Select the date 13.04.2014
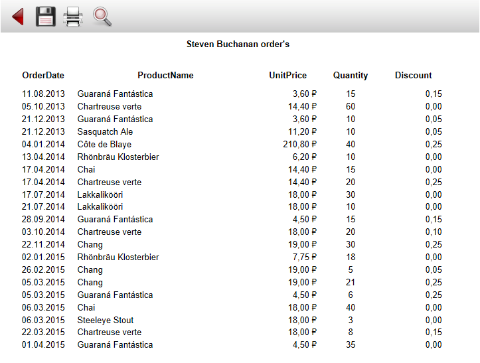This screenshot has width=480, height=363. point(43,157)
